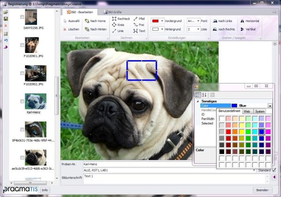Tick checkbox for P1020902.JPG
The height and width of the screenshot is (197, 281).
[x=22, y=73]
